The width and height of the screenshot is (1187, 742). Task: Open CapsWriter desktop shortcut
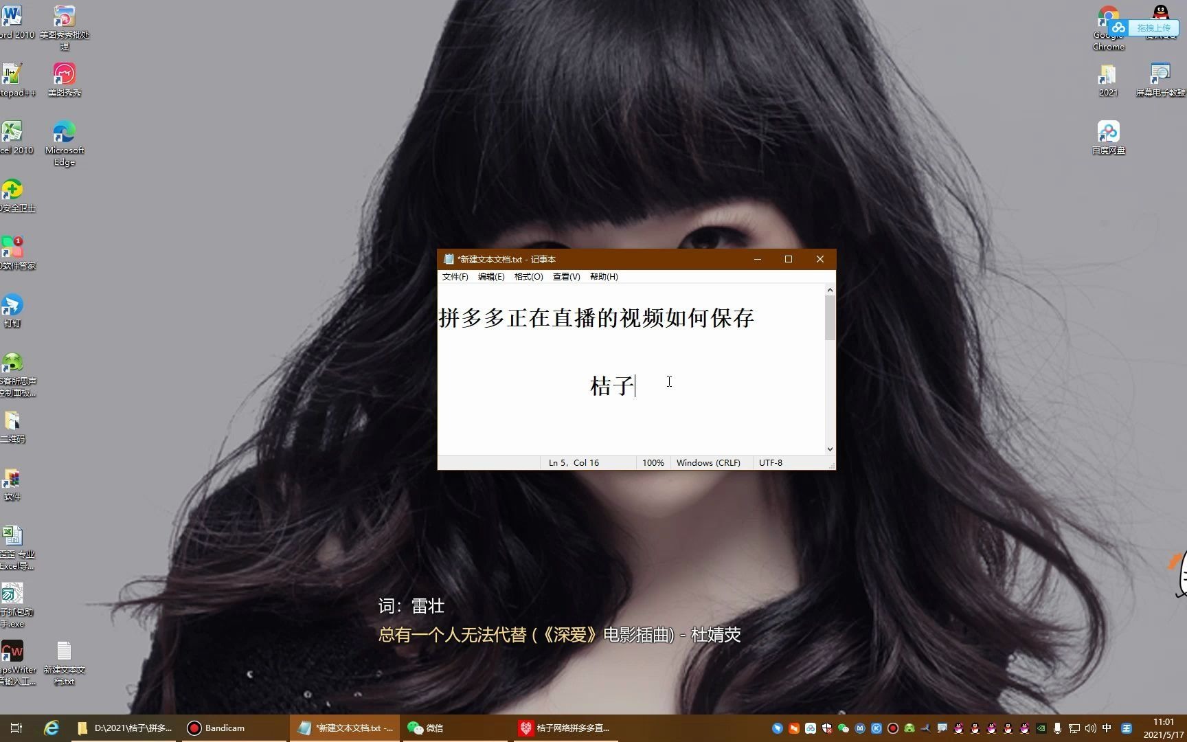tap(15, 663)
